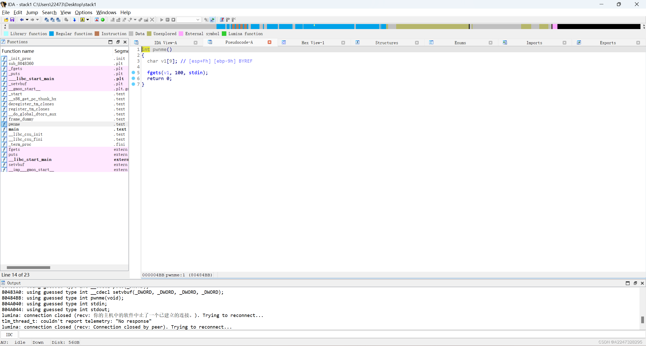Screen dimensions: 646x346
Task: Open the back-history dropdown arrow
Action: coord(27,20)
